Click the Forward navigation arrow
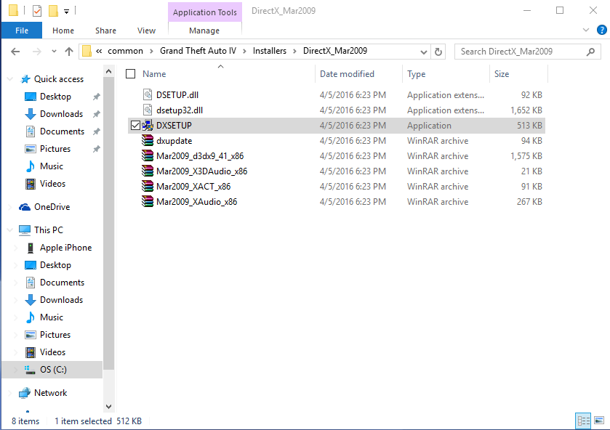610x430 pixels. [36, 52]
